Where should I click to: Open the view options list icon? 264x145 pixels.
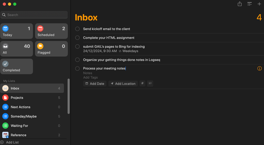coord(250,4)
